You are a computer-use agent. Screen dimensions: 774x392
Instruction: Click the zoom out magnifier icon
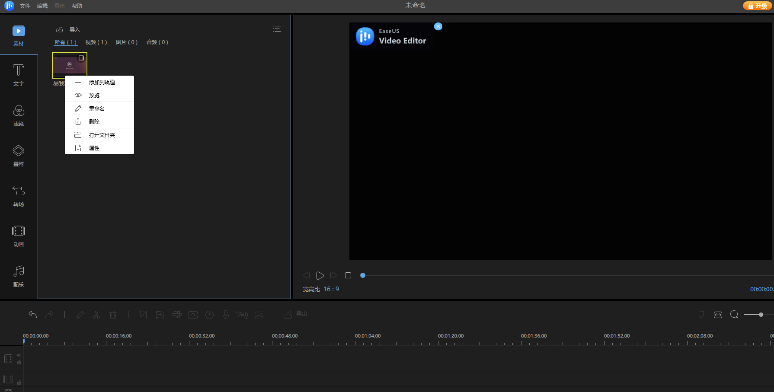pyautogui.click(x=734, y=315)
